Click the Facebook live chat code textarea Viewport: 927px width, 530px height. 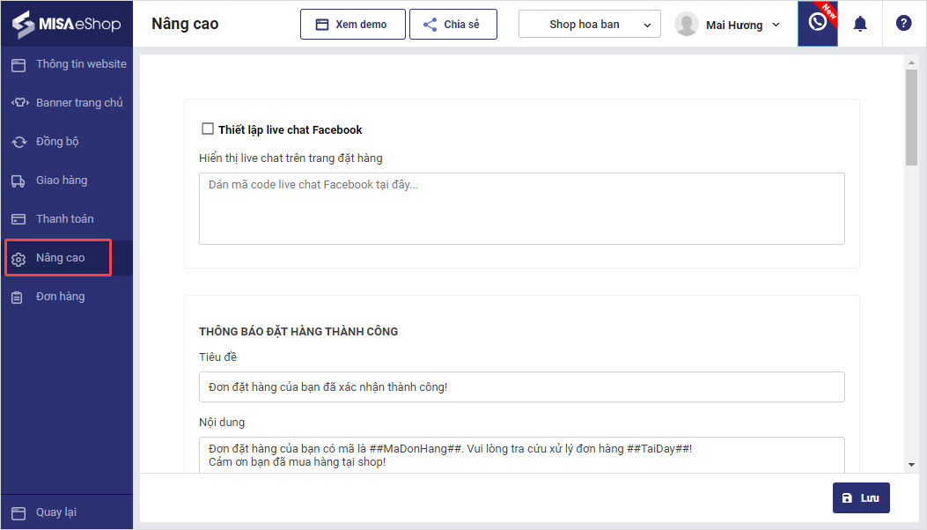(521, 209)
